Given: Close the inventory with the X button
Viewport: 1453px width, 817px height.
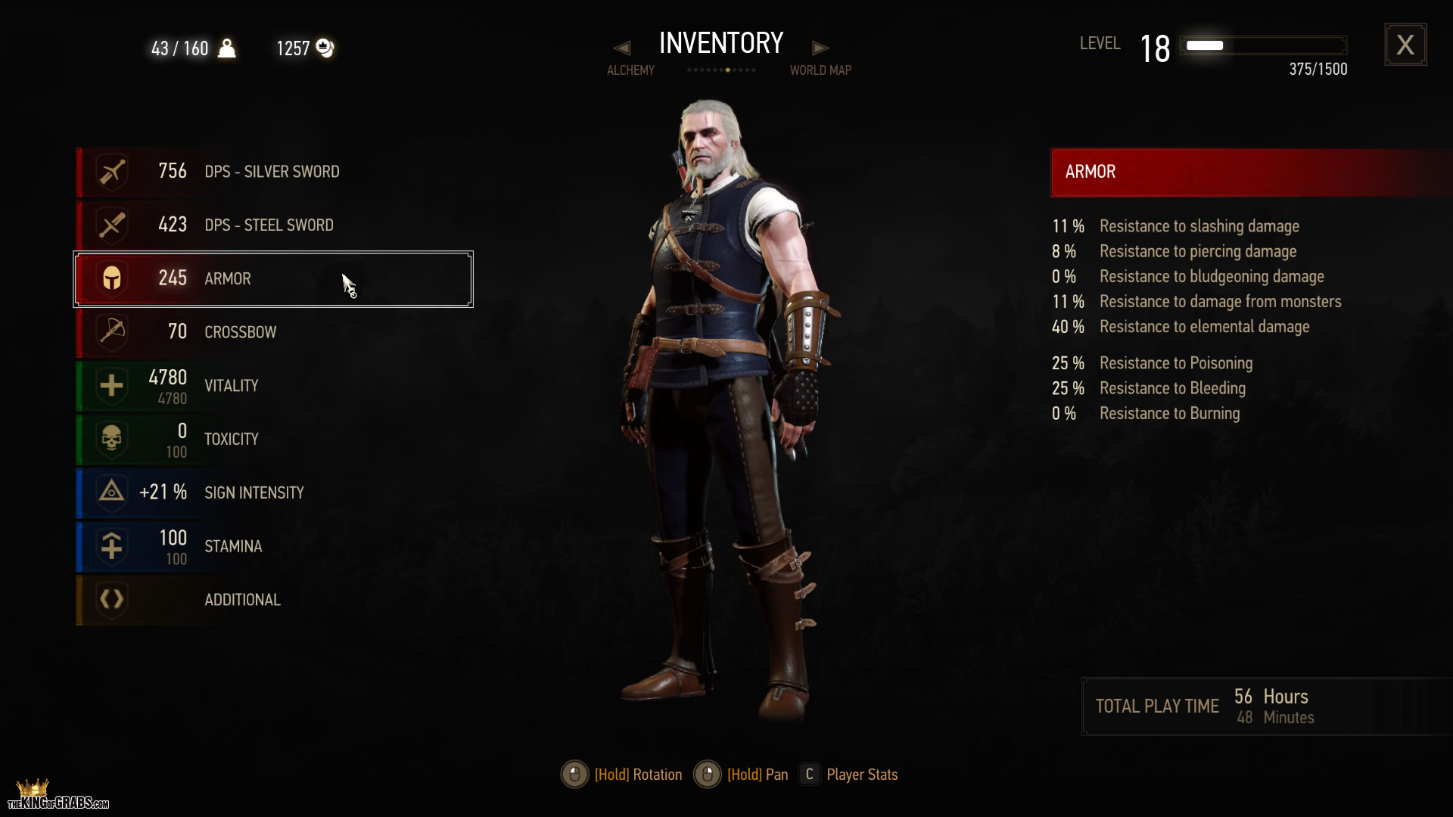Looking at the screenshot, I should (x=1405, y=45).
